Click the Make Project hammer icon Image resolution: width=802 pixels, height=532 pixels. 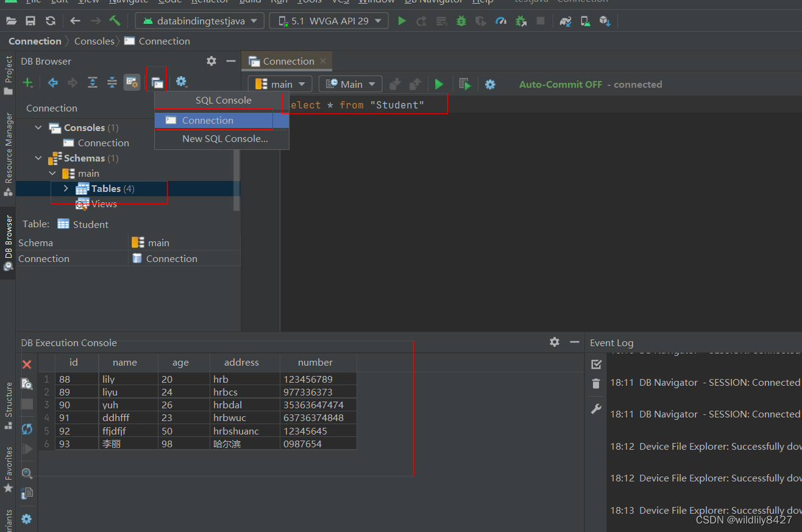[115, 21]
